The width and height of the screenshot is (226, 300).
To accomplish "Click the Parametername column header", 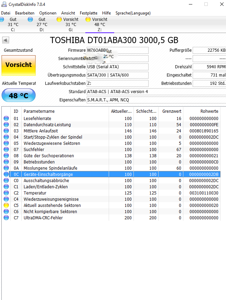I will pyautogui.click(x=65, y=111).
